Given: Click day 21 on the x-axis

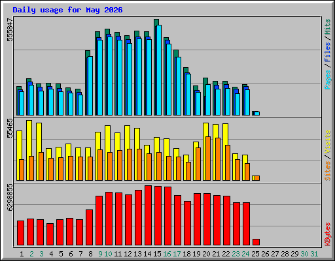Looking at the screenshot, I should [216, 254].
